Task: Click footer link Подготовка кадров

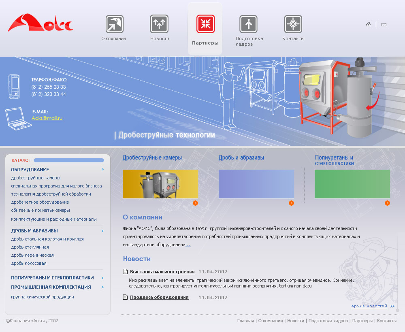Action: [x=328, y=321]
